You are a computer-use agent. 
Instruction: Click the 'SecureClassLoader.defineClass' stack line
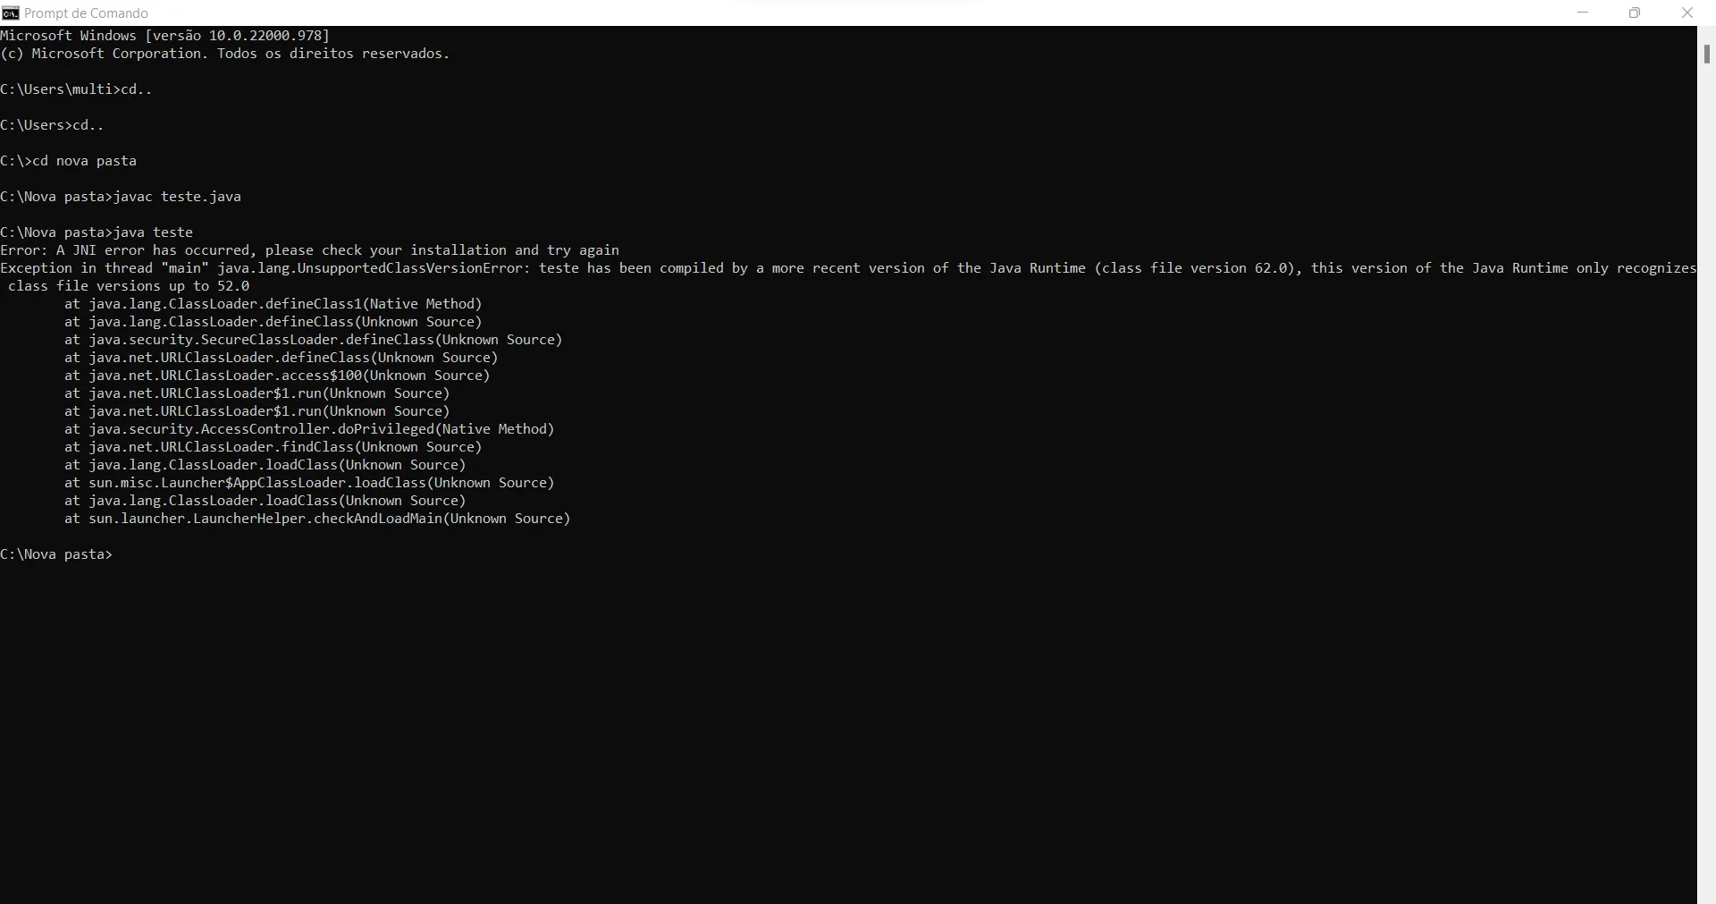pyautogui.click(x=314, y=340)
